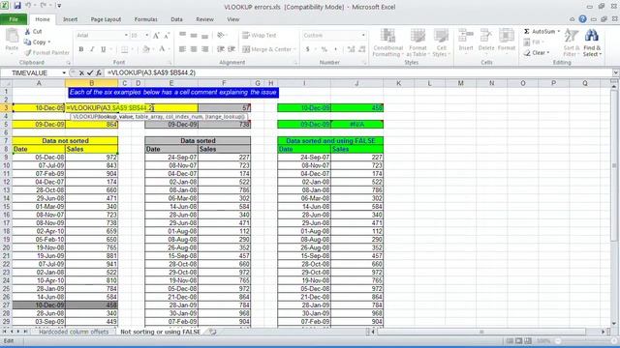Switch to Page Layout view in status bar
Viewport: 620px width, 348px height.
click(519, 341)
